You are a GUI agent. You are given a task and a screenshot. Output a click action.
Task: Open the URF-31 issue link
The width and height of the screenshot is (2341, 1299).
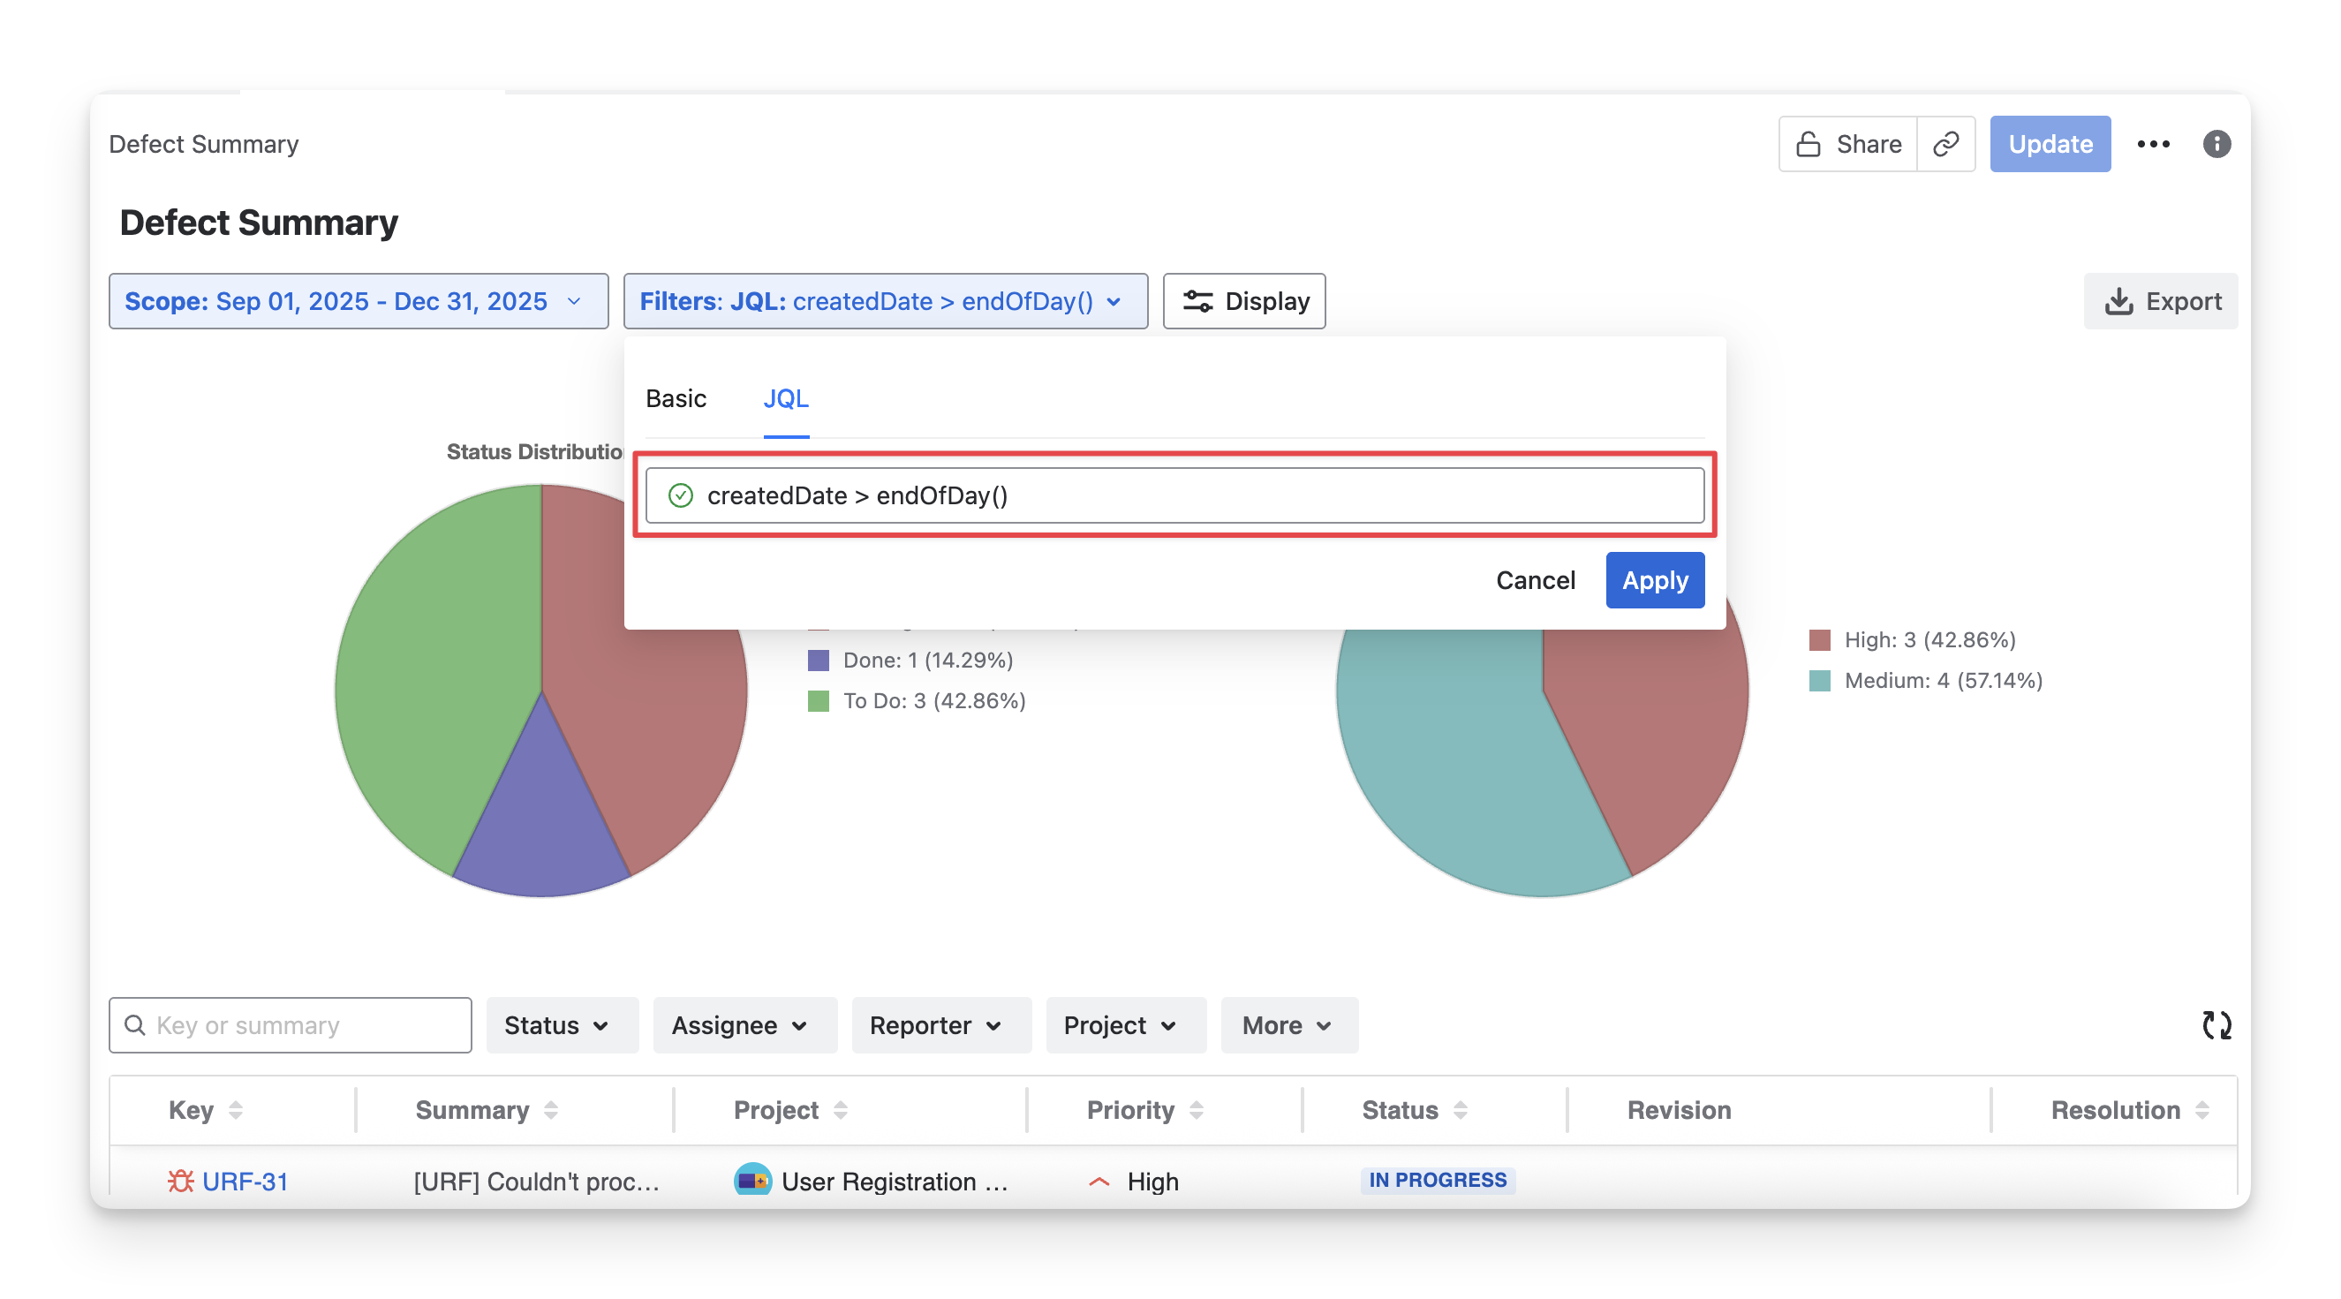point(245,1181)
